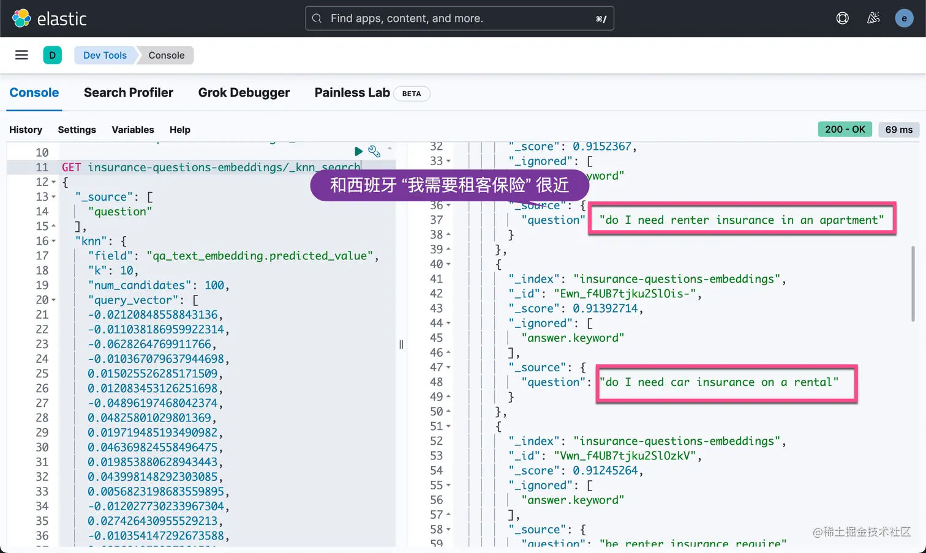Click the response panel vertical scrollbar
926x553 pixels.
tap(913, 283)
